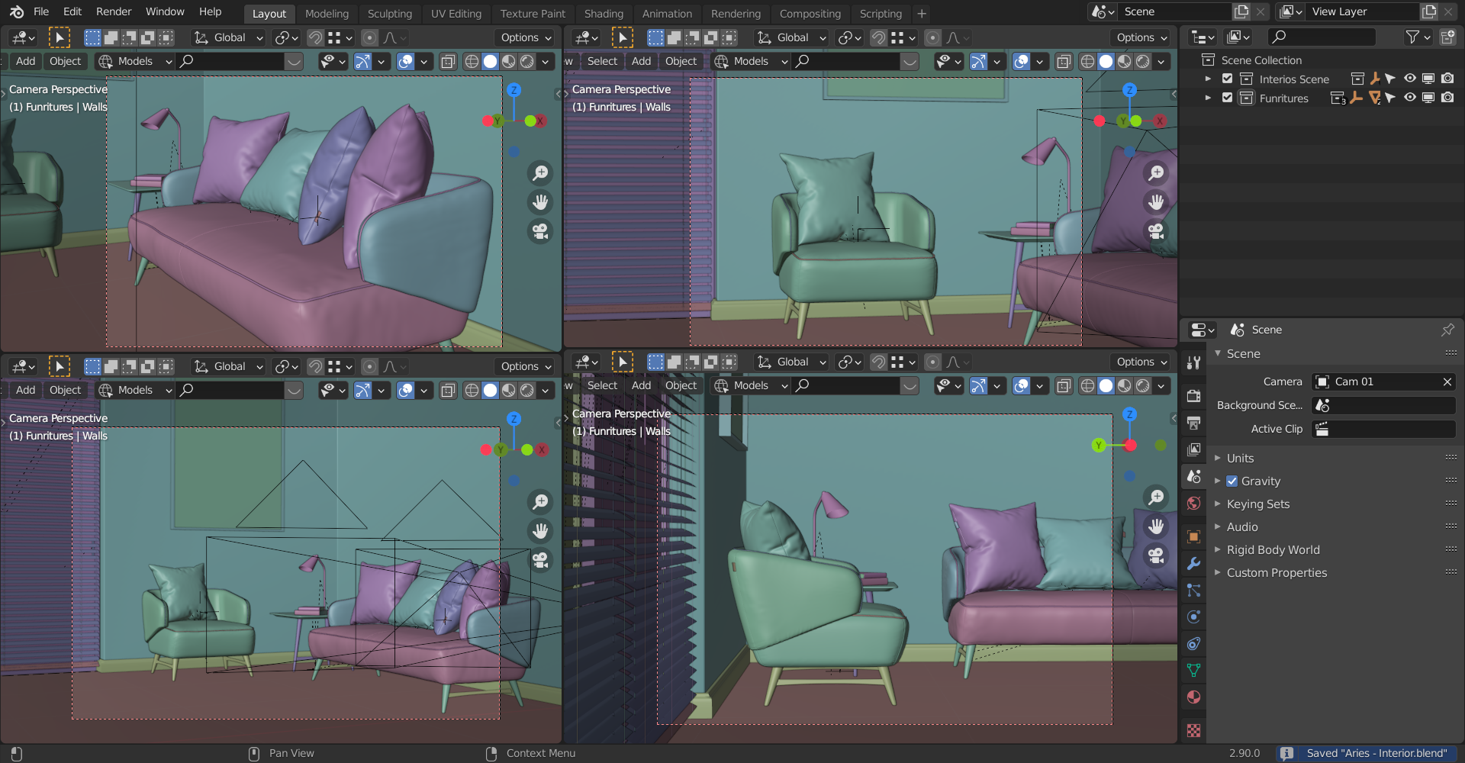
Task: Open the Texture properties tab
Action: pyautogui.click(x=1194, y=731)
